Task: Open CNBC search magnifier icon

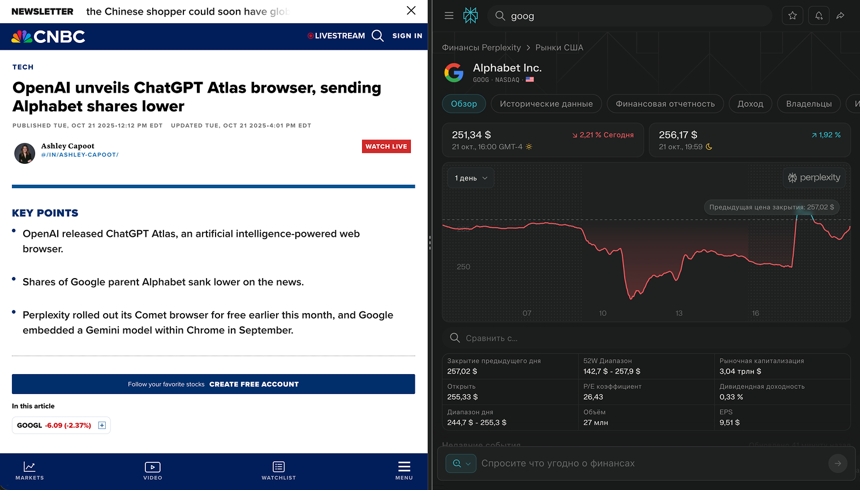Action: [377, 36]
